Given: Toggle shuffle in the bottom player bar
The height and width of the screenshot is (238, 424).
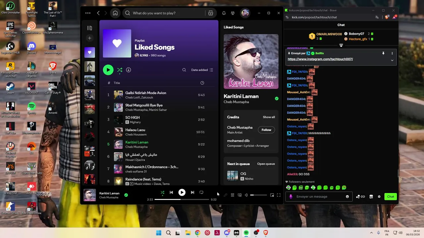Looking at the screenshot, I should (162, 192).
